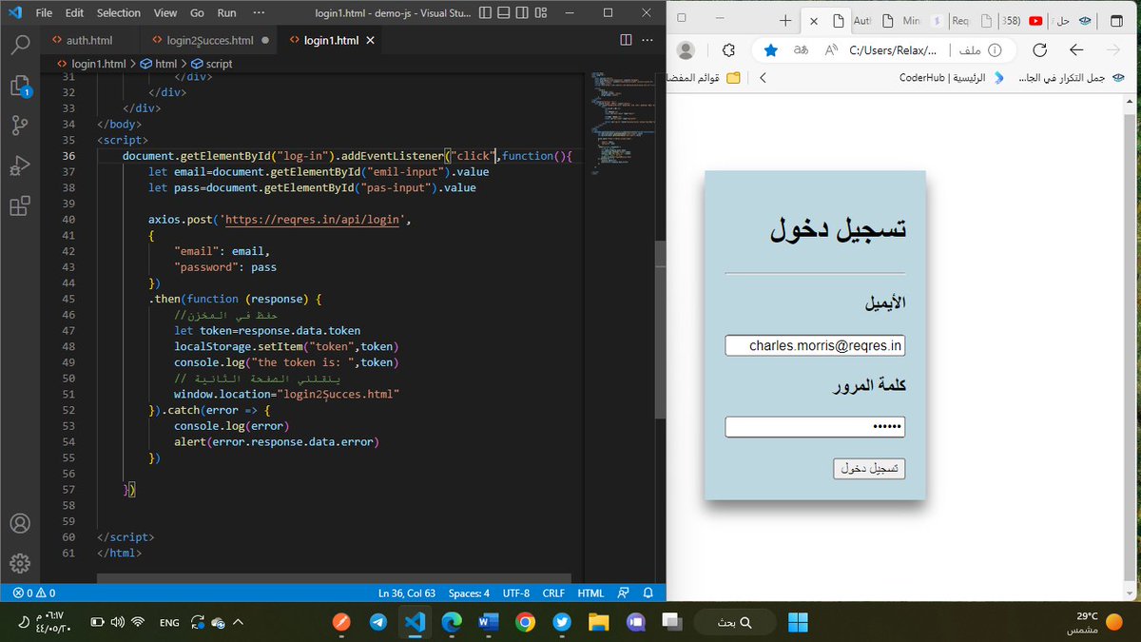Open Run and Debug view
This screenshot has height=642, width=1141.
(20, 166)
